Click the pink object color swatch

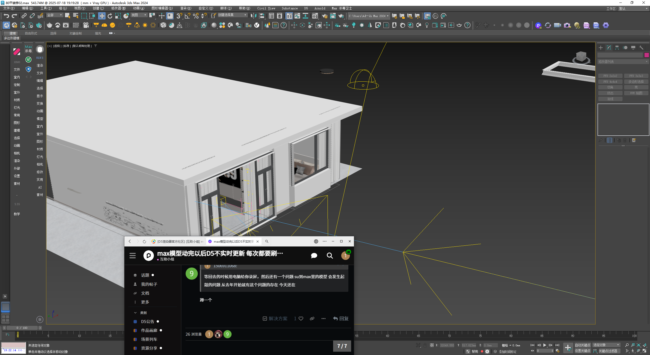646,55
